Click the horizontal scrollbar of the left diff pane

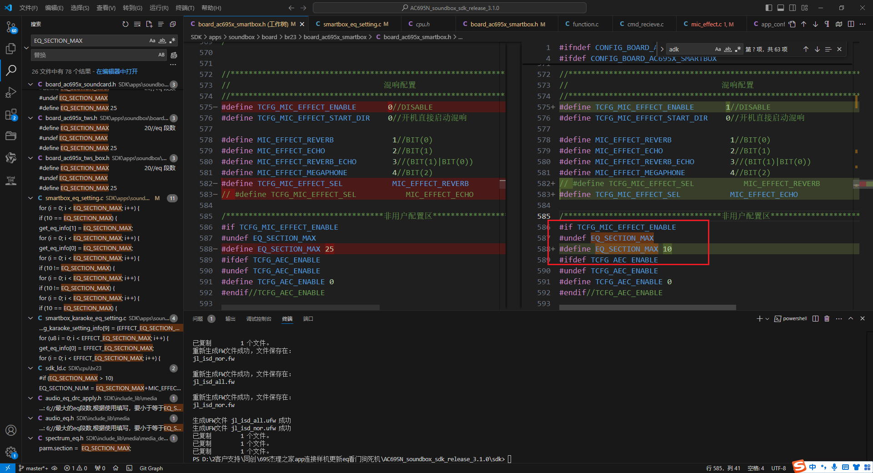click(301, 307)
